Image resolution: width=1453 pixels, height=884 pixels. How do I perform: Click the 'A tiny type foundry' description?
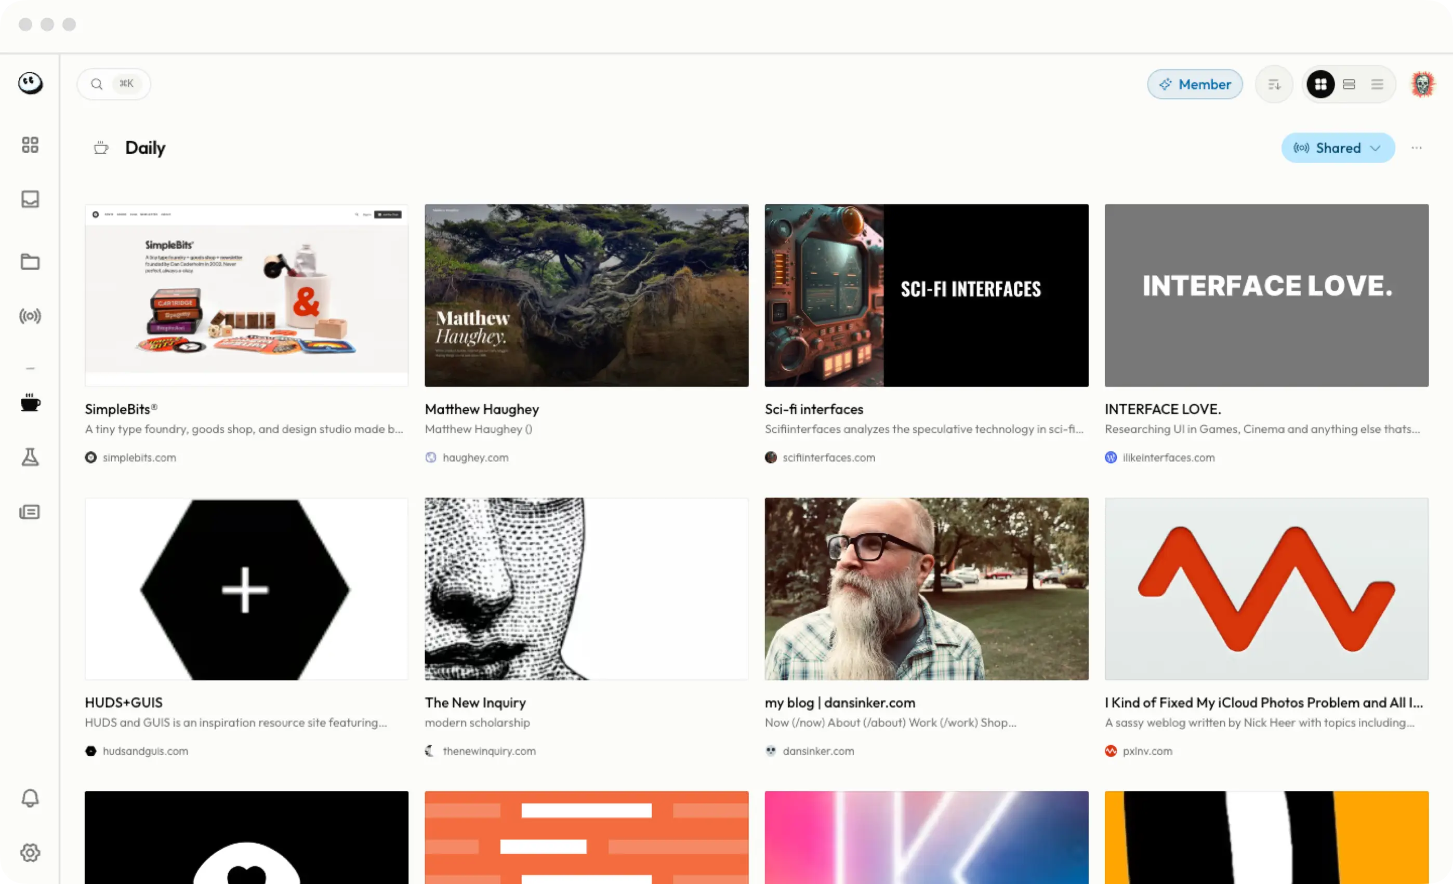pos(244,429)
